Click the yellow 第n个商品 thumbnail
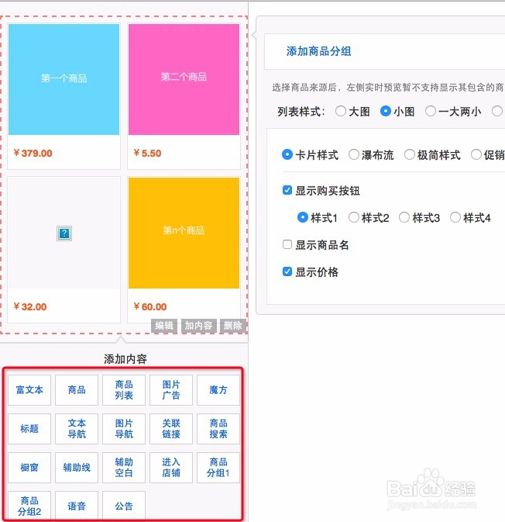The width and height of the screenshot is (505, 522). 184,233
